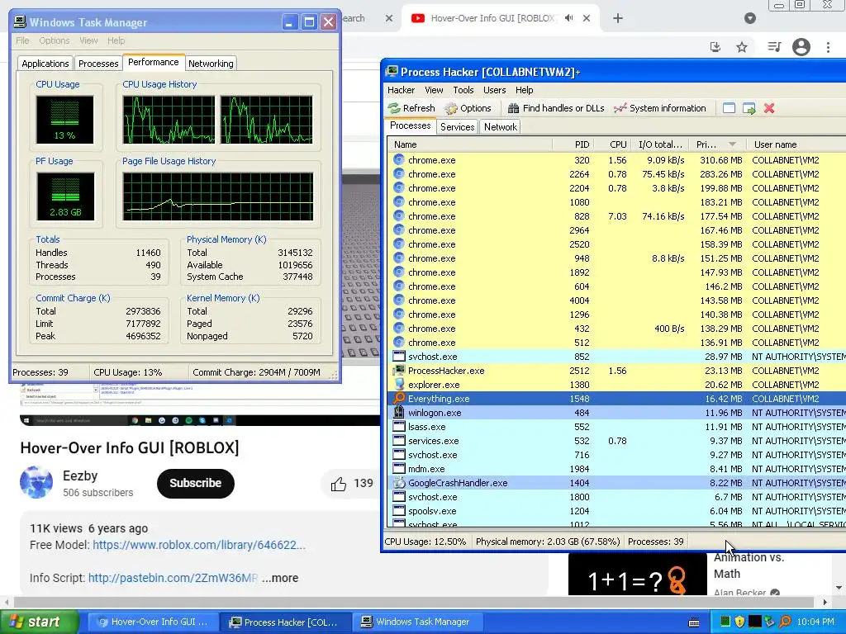Expand the YouTube description with ...more

tap(280, 578)
